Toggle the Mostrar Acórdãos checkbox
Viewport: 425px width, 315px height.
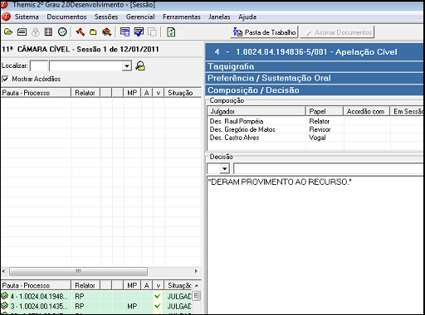pyautogui.click(x=5, y=79)
